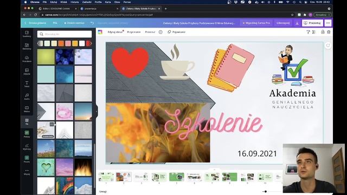Open the Elementy sidebar panel
Screen dimensions: 347x195
27,47
